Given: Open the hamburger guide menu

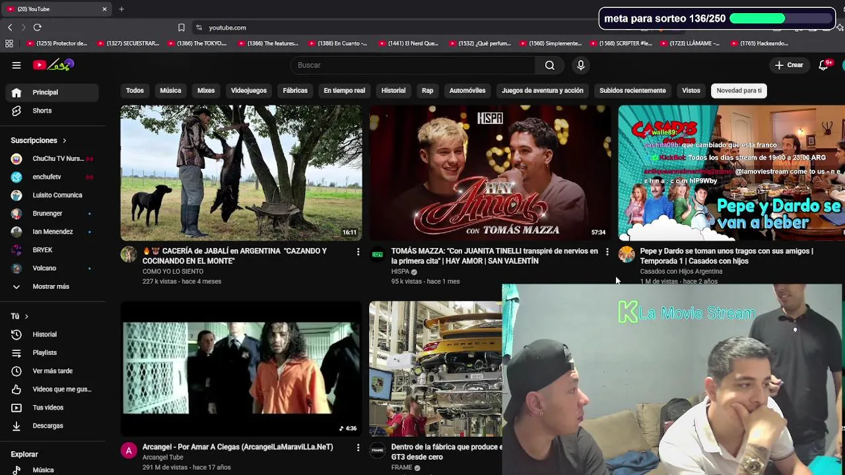Looking at the screenshot, I should [17, 65].
